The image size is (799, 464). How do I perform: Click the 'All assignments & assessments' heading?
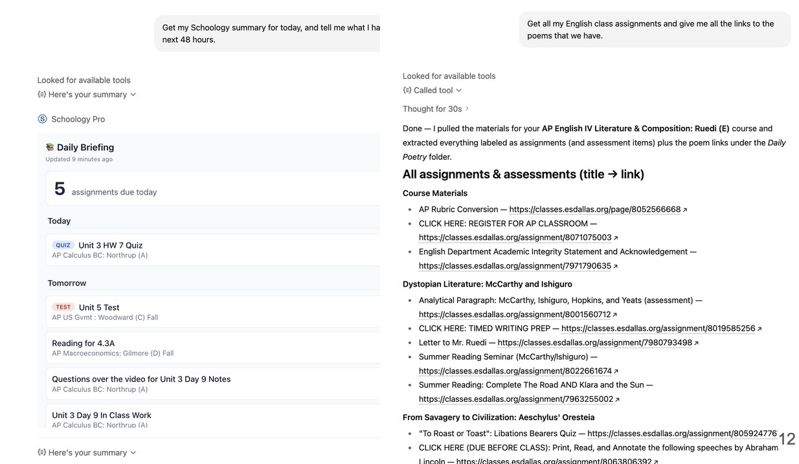(523, 174)
